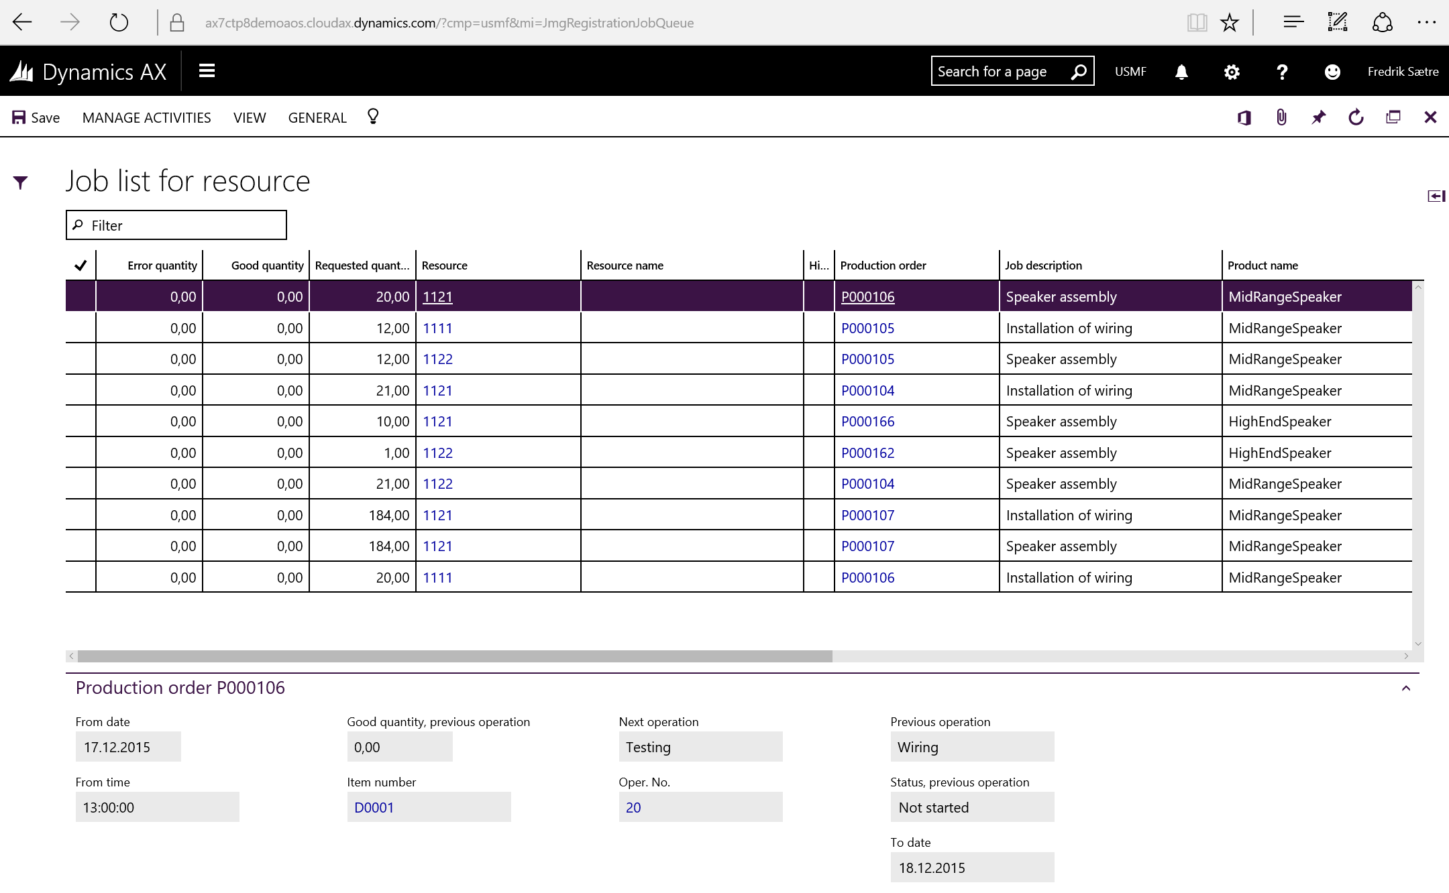Open page in new window via duplicate icon
This screenshot has height=893, width=1449.
1393,117
